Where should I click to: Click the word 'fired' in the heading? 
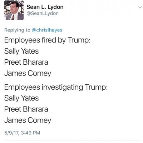(49, 40)
